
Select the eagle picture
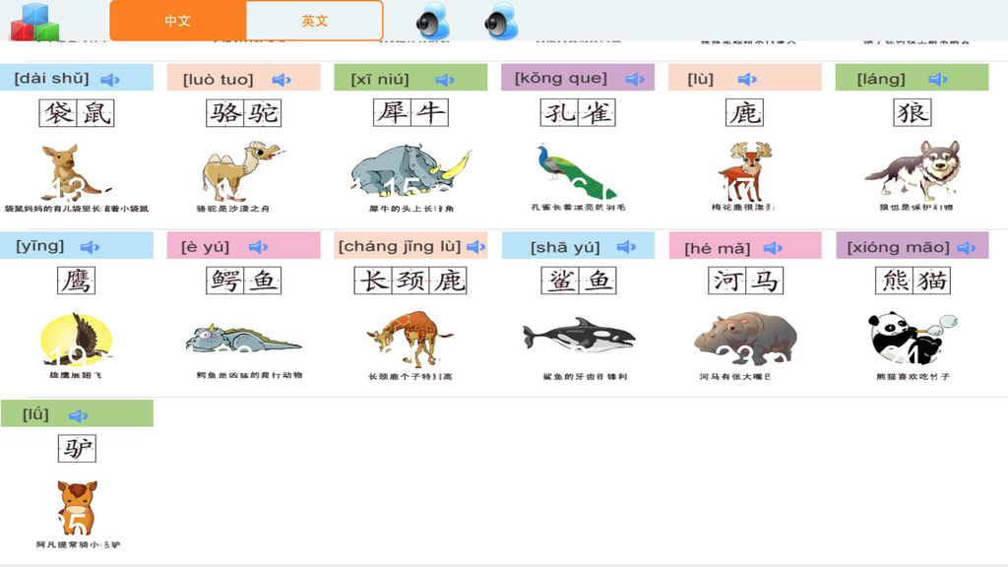coord(76,341)
